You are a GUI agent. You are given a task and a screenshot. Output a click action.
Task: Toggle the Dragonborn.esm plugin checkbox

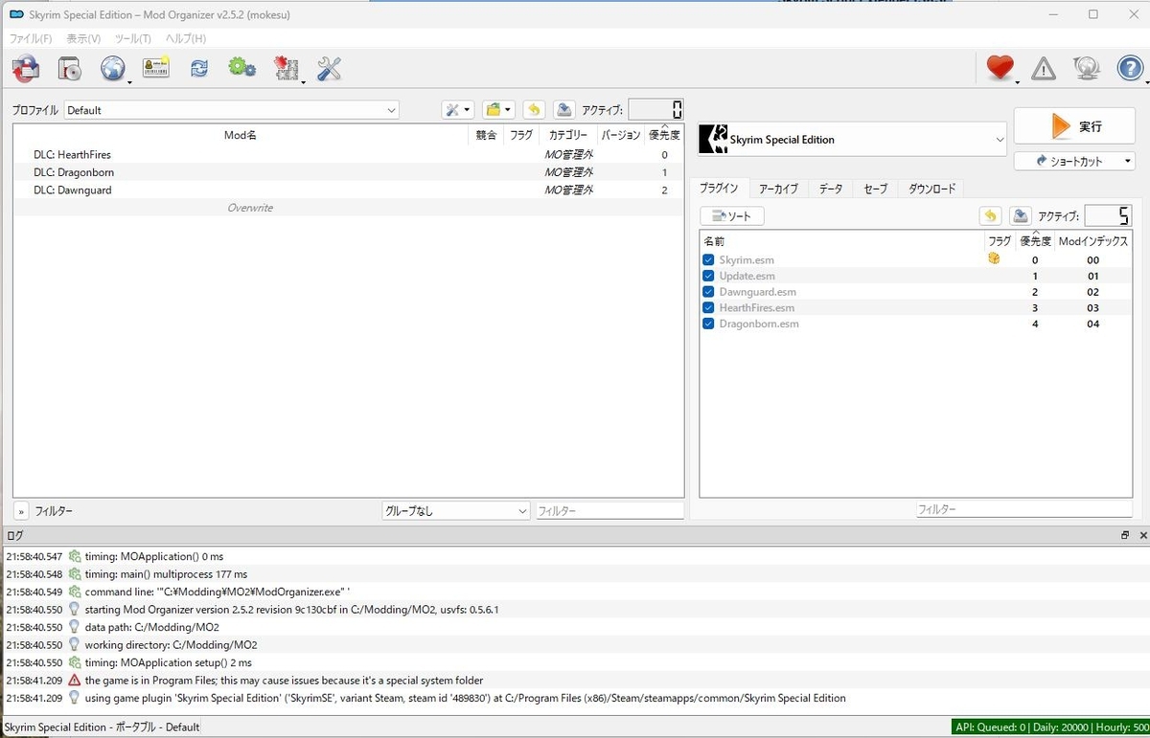click(x=708, y=324)
